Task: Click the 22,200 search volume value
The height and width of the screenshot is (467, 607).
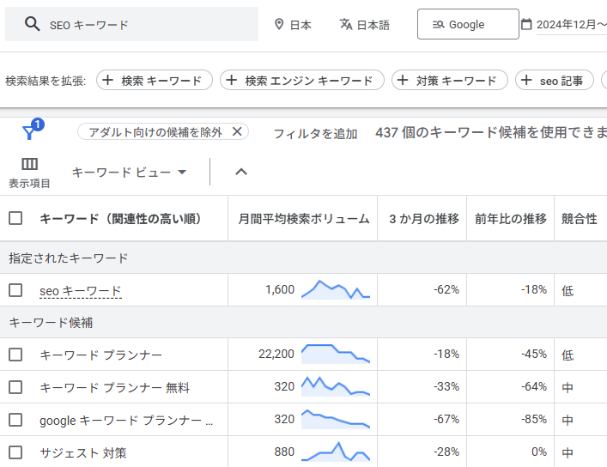Action: [x=276, y=354]
